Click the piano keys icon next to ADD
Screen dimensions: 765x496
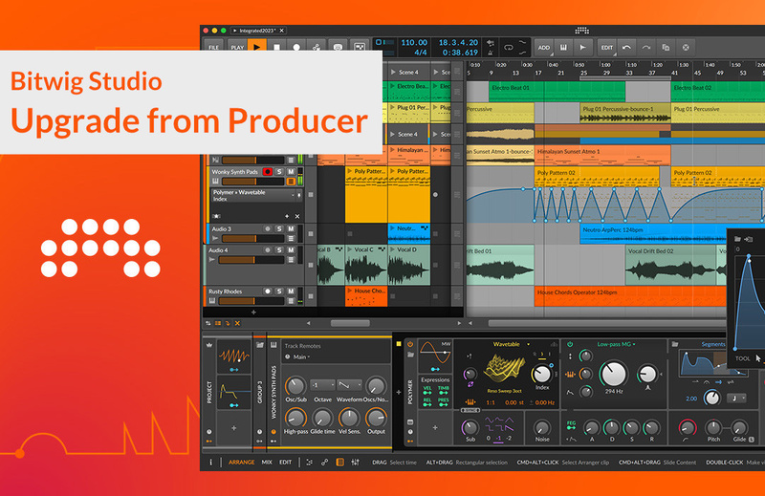click(x=563, y=48)
